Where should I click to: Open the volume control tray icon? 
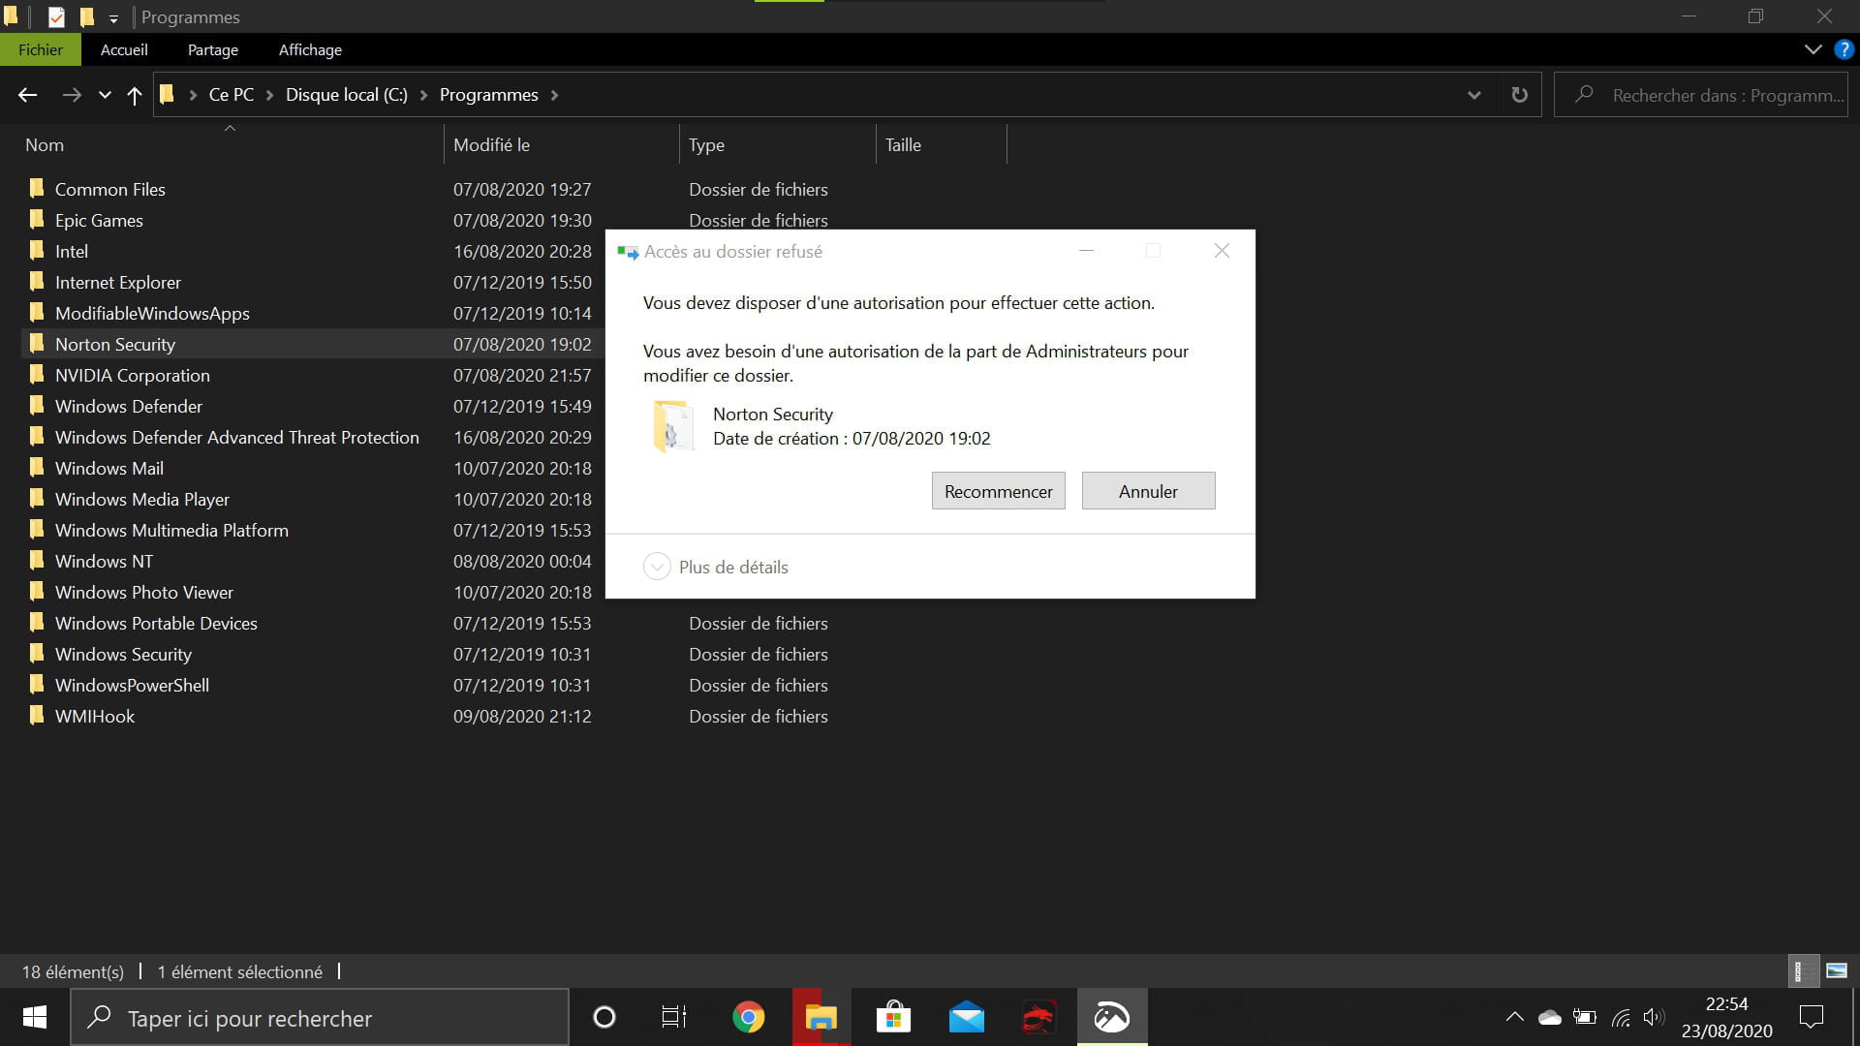click(1653, 1017)
